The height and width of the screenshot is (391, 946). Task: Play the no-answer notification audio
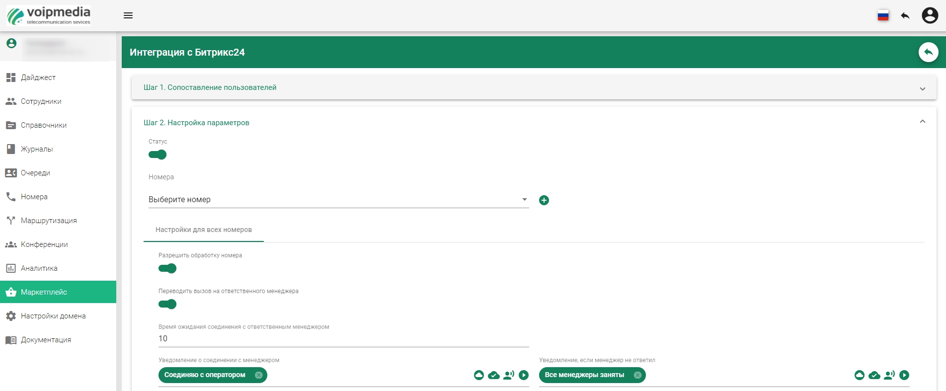904,375
